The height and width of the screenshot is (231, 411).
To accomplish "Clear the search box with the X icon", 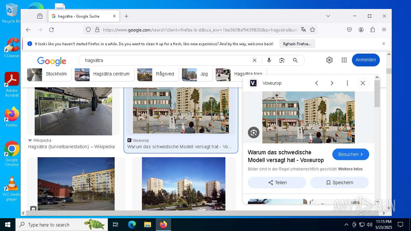I will click(x=255, y=60).
